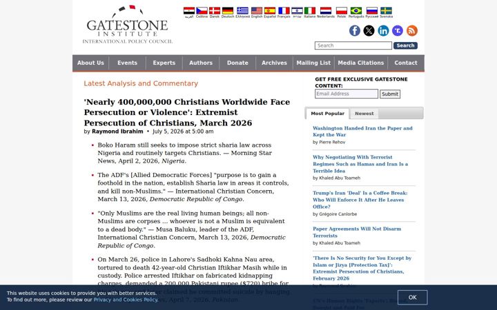This screenshot has height=310, width=497.
Task: Select the Czech flag (Čeština)
Action: [x=202, y=11]
